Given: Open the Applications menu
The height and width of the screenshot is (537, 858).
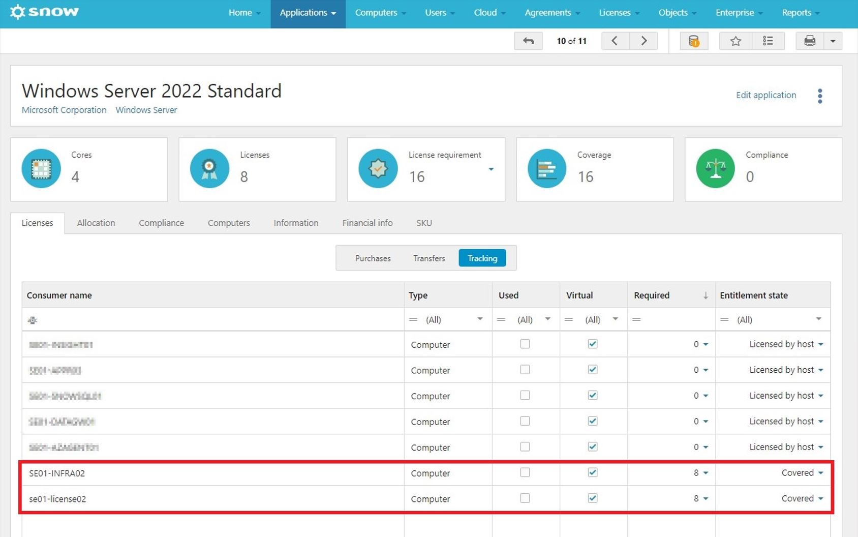Looking at the screenshot, I should 308,13.
